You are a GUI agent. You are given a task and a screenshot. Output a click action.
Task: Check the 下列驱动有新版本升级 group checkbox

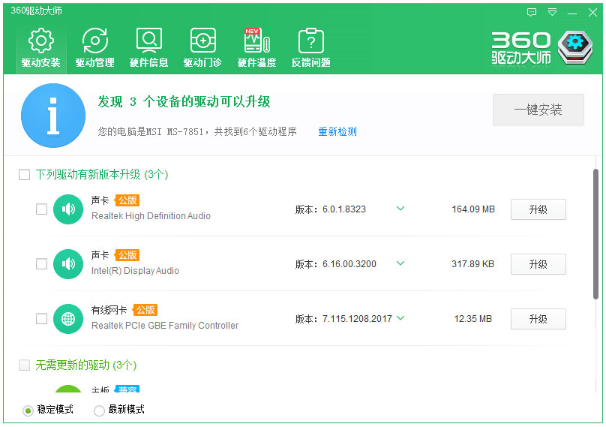click(x=24, y=174)
